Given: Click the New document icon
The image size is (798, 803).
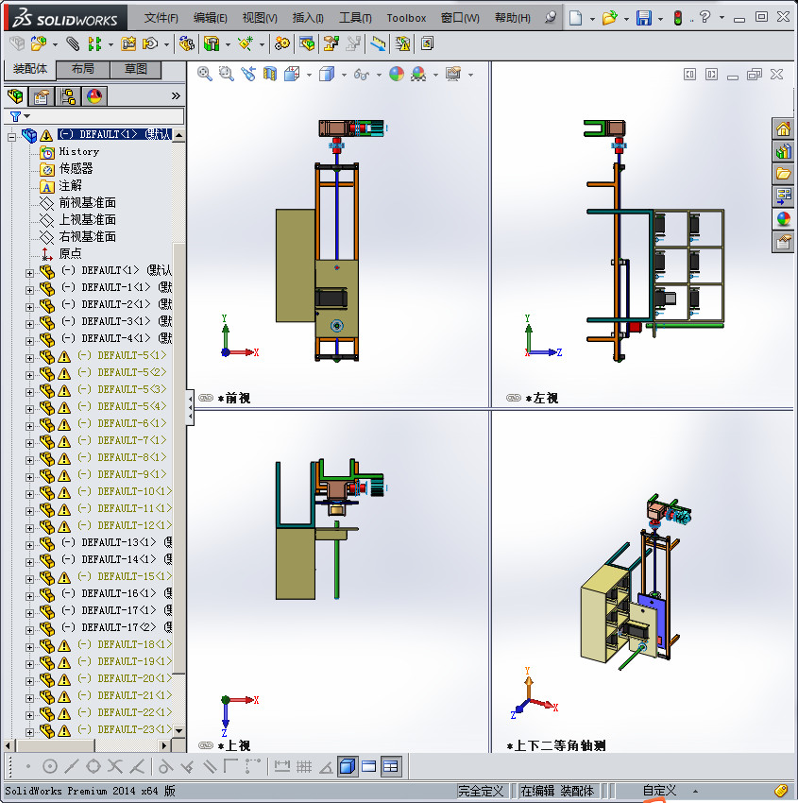Looking at the screenshot, I should pos(576,18).
